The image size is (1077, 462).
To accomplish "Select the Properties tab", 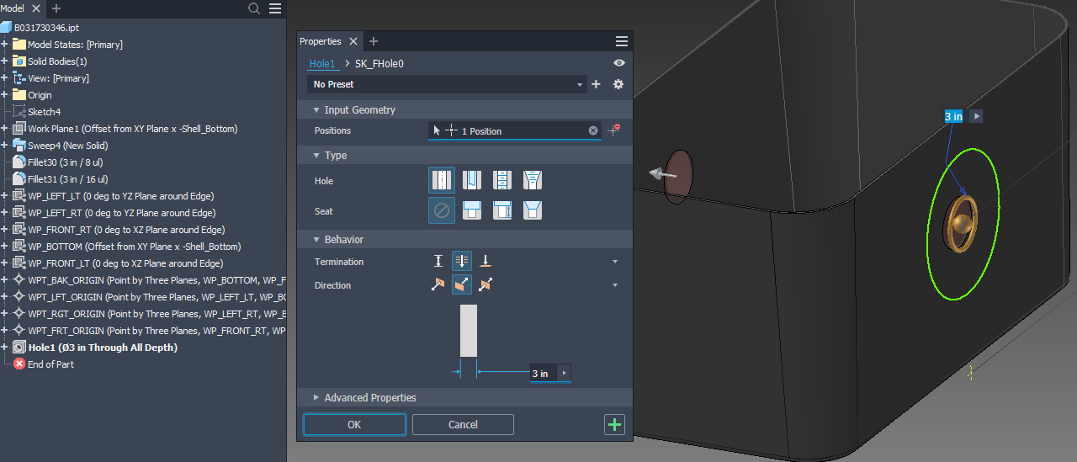I will pos(321,41).
